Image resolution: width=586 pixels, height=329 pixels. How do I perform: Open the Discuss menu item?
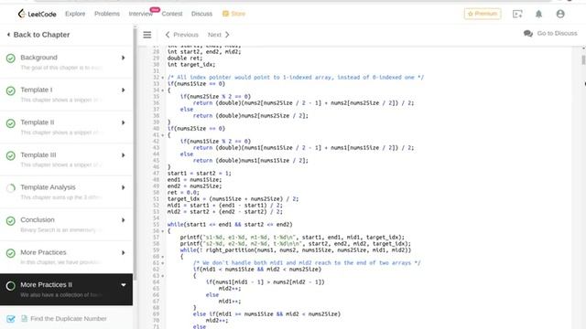(201, 14)
